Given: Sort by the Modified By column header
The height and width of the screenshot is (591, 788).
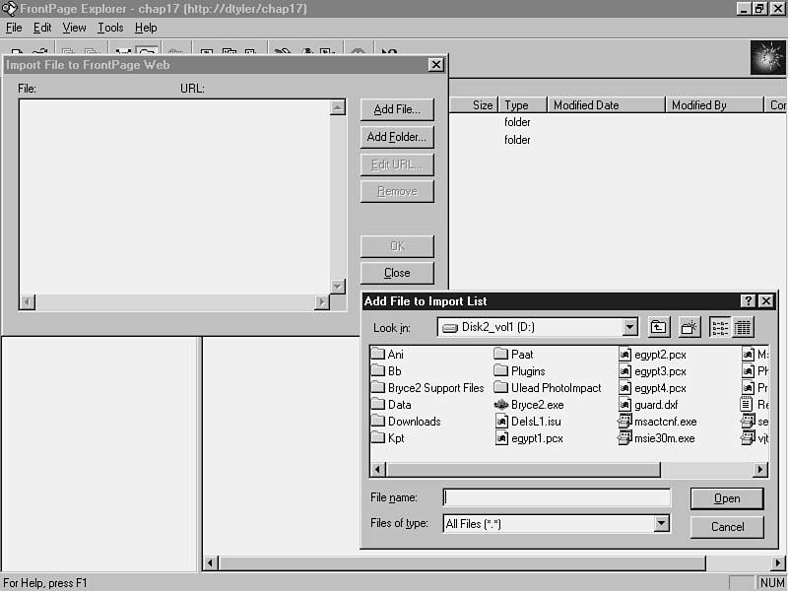Looking at the screenshot, I should pos(714,105).
